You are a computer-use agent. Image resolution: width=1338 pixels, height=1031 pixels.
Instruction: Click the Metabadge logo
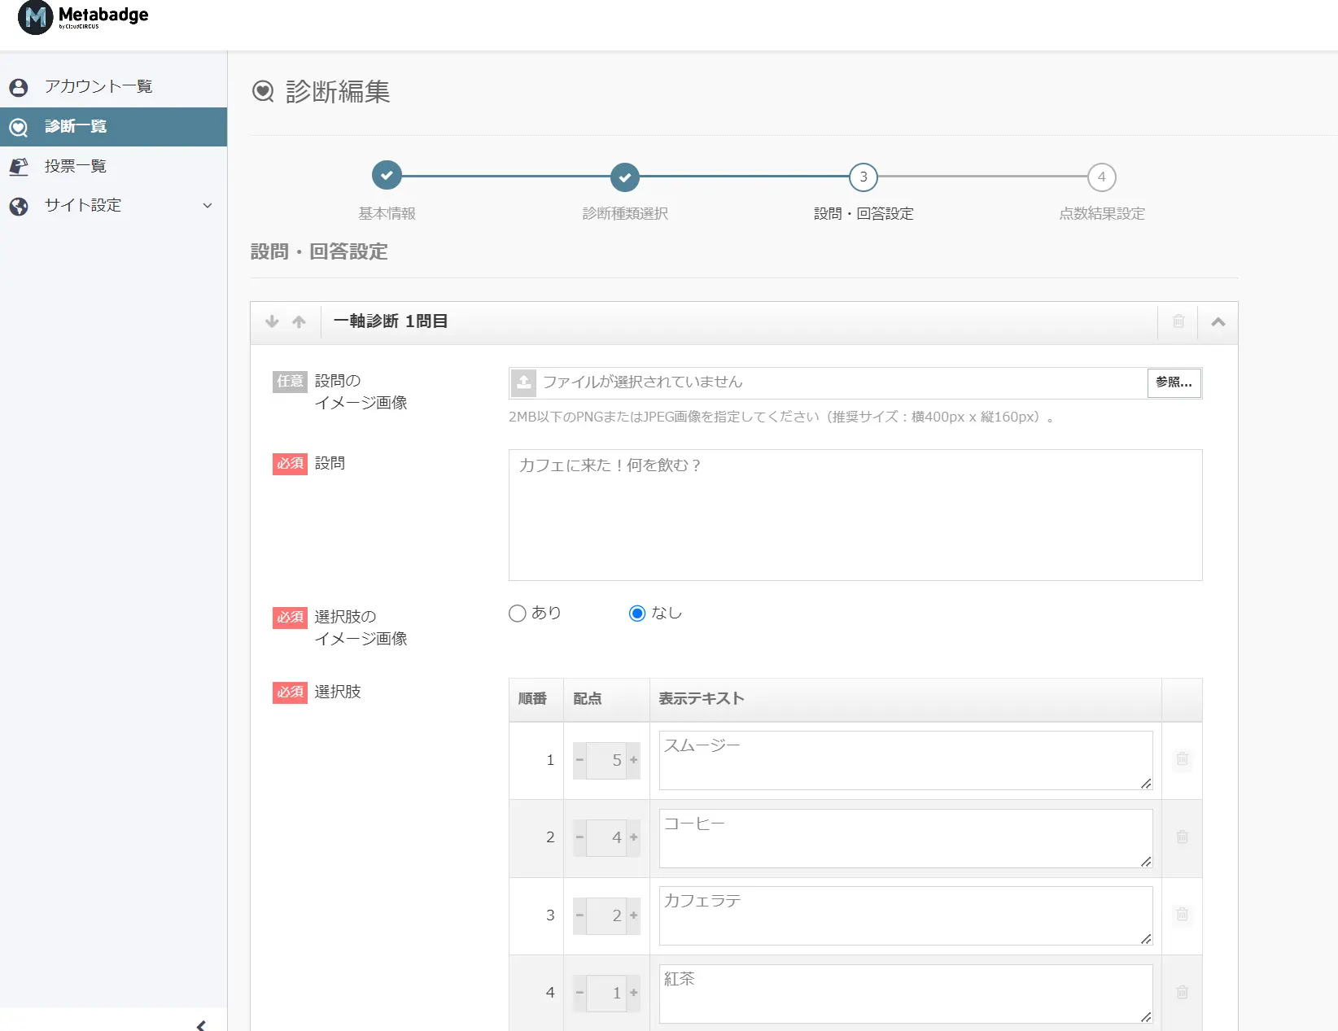83,17
